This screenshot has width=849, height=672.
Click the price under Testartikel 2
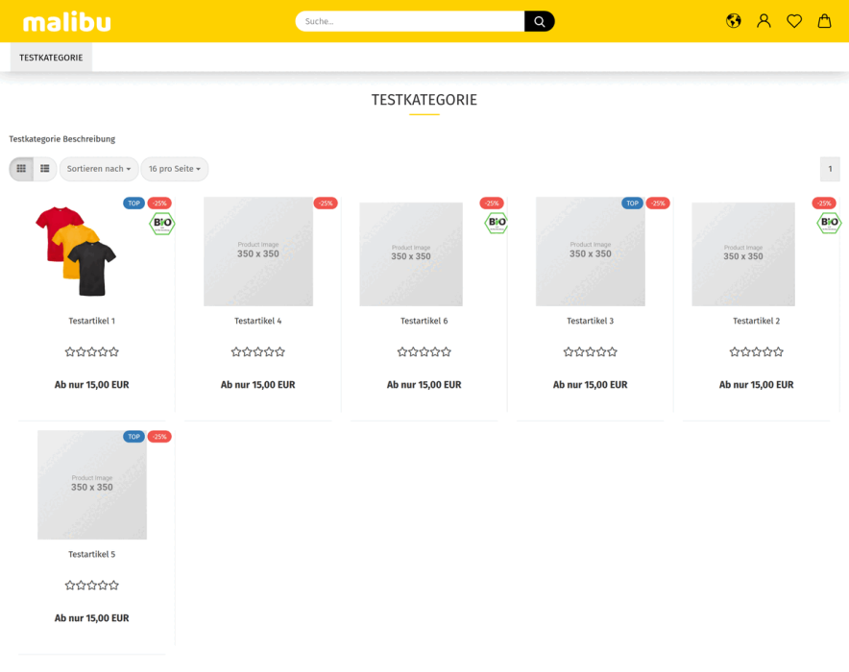[x=757, y=385]
